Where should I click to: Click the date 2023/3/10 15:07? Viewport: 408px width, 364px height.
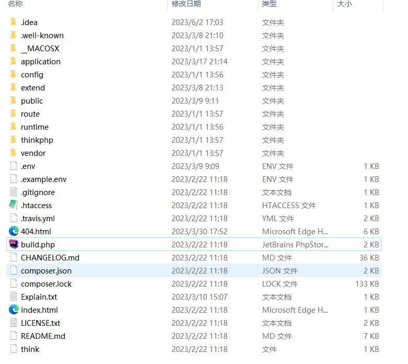(199, 297)
